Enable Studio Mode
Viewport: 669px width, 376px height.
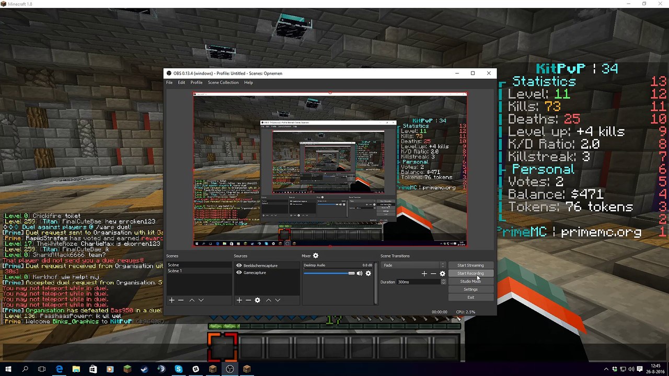coord(470,281)
